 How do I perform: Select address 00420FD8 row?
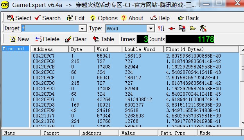pyautogui.click(x=135, y=105)
